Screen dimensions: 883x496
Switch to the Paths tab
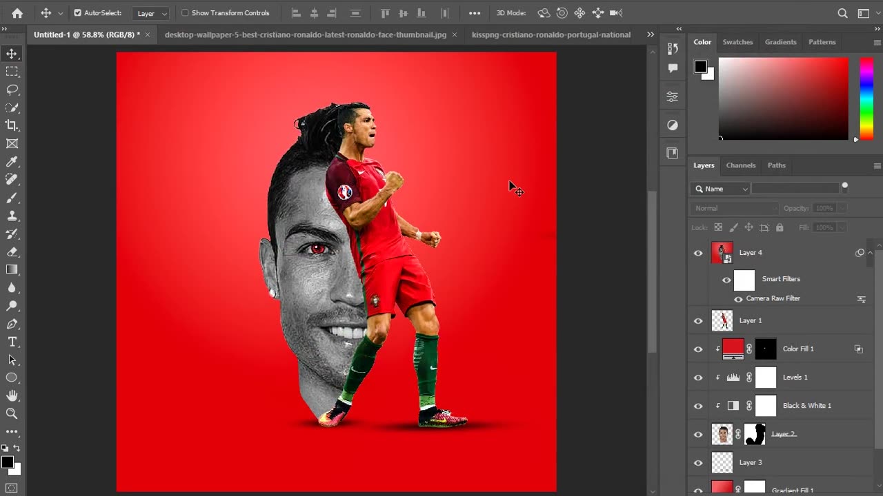tap(777, 165)
